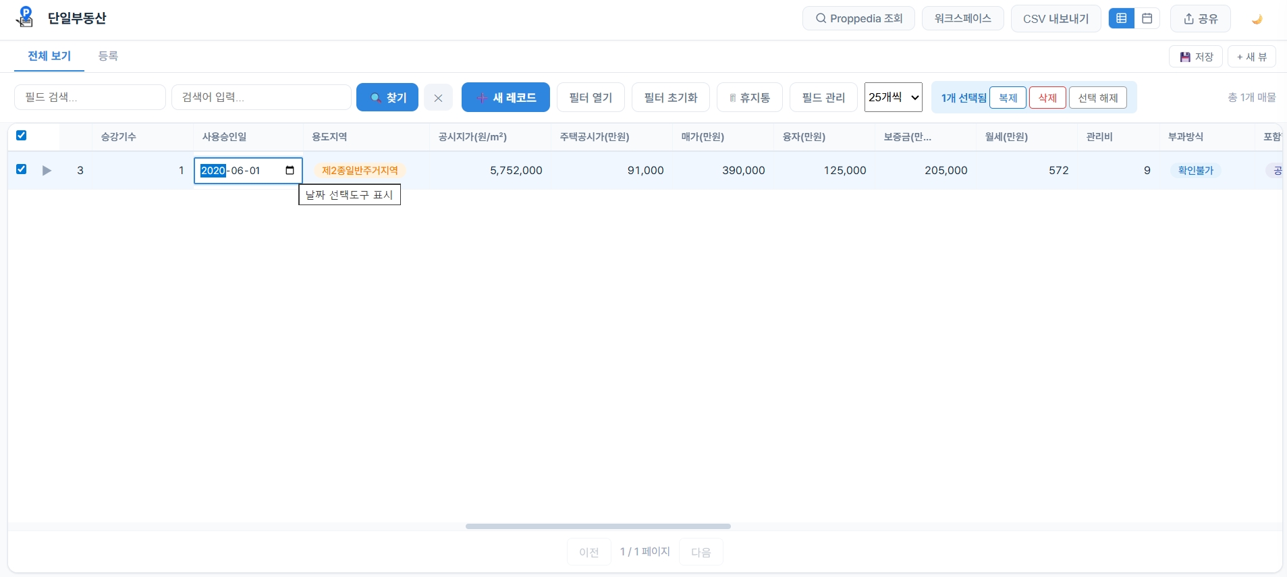Open the 휴지통 trash
The height and width of the screenshot is (577, 1287).
[750, 97]
